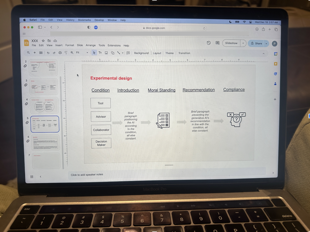Open Safari downloads icon
The image size is (310, 232).
[x=257, y=29]
